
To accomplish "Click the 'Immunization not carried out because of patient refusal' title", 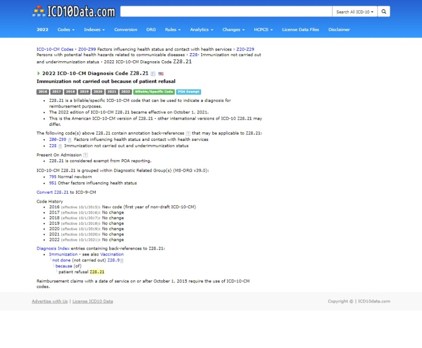I will point(106,81).
